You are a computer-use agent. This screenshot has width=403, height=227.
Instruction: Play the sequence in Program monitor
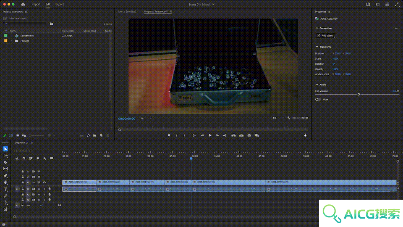pos(210,135)
